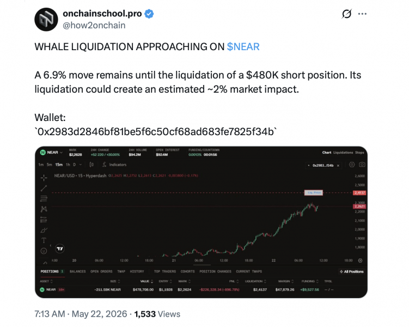
Task: Select the 1m timeframe
Action: (x=41, y=165)
